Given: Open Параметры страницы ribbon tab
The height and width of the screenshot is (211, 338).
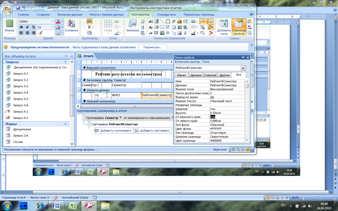Looking at the screenshot, I should click(199, 15).
